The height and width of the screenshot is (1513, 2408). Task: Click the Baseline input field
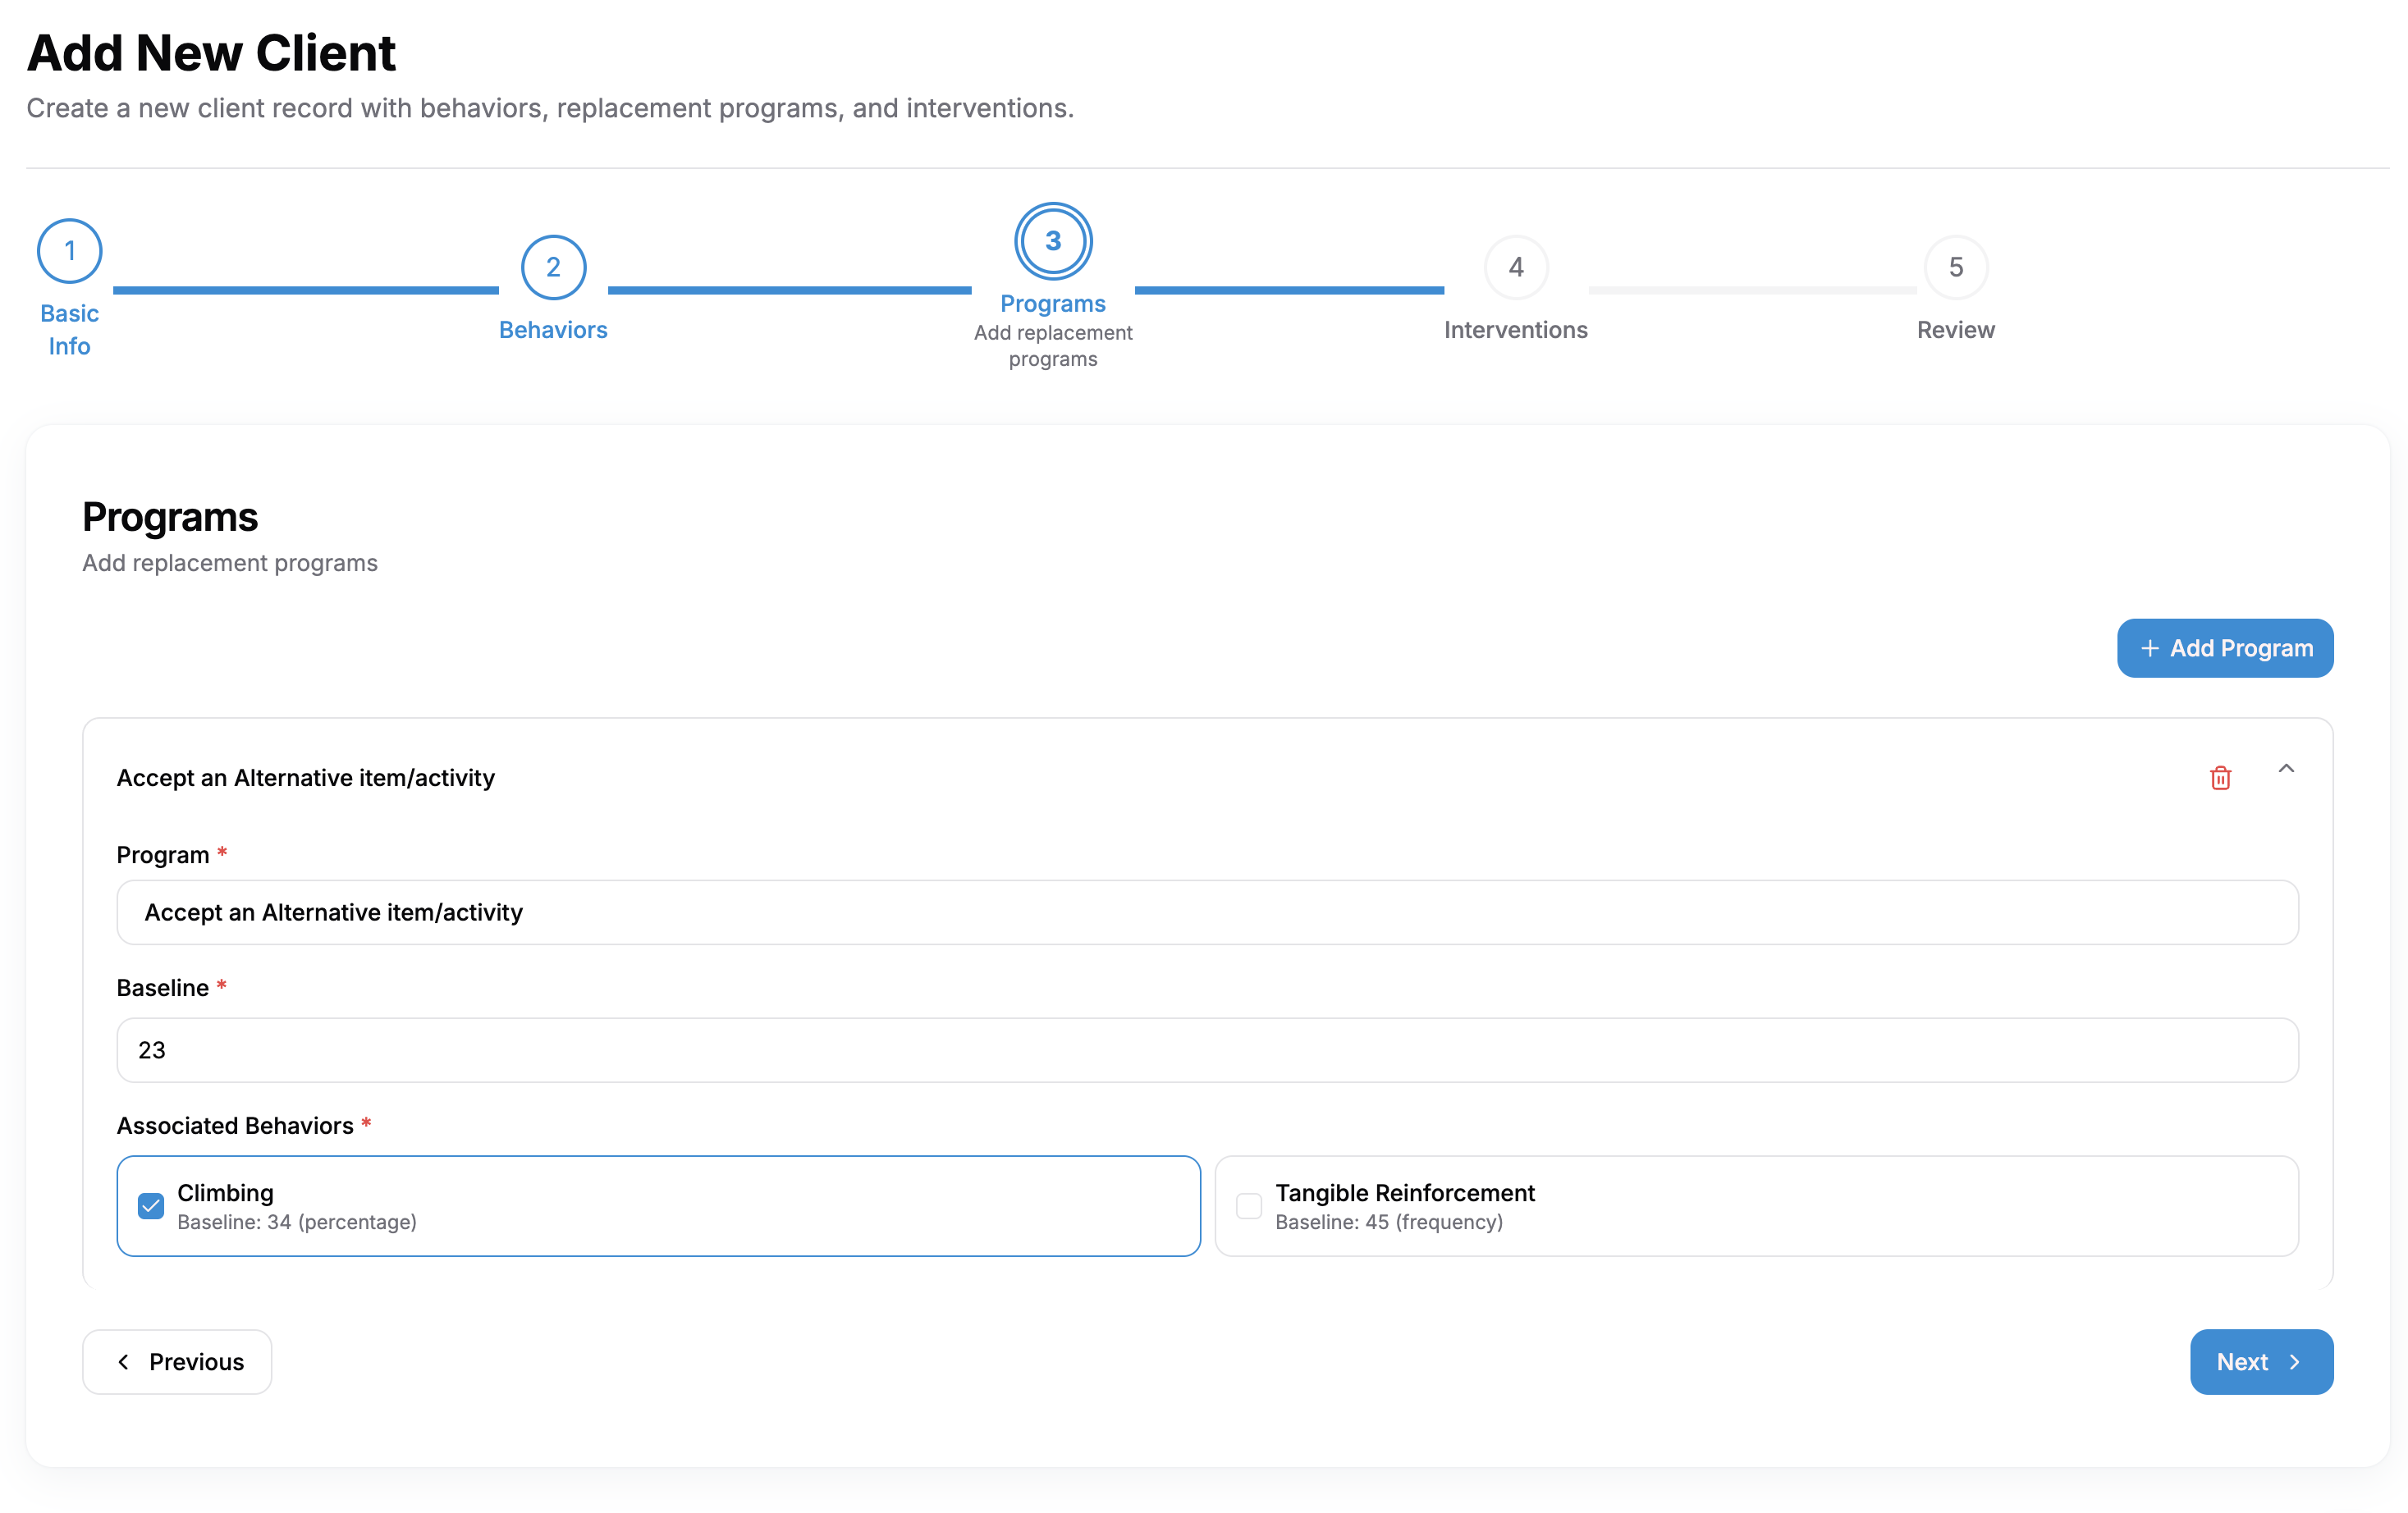pos(1207,1050)
